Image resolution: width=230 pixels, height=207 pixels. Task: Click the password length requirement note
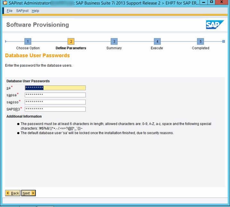pos(116,126)
